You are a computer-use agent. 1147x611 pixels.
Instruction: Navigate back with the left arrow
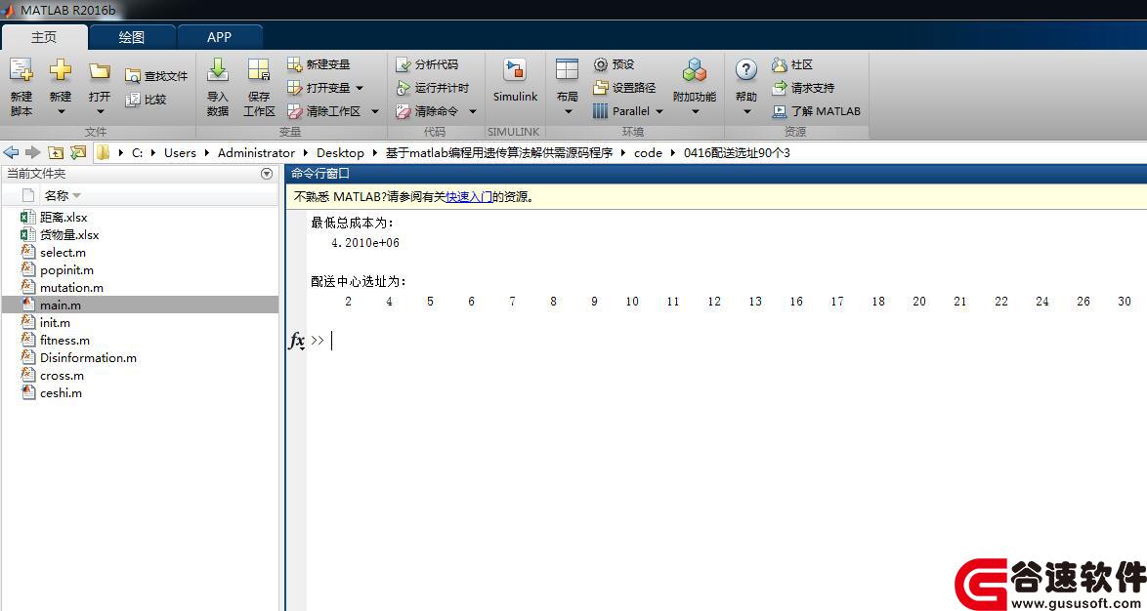click(11, 152)
